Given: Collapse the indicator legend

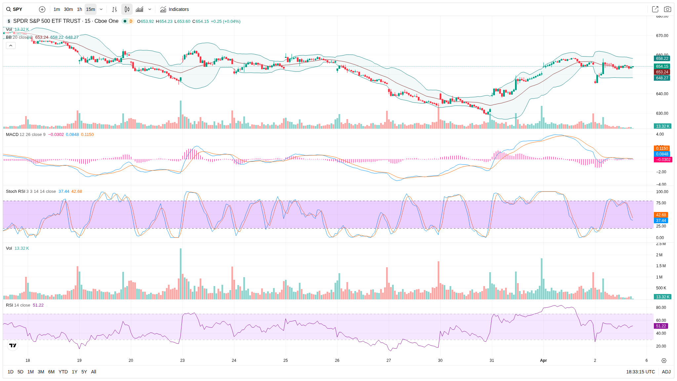Looking at the screenshot, I should coord(11,45).
